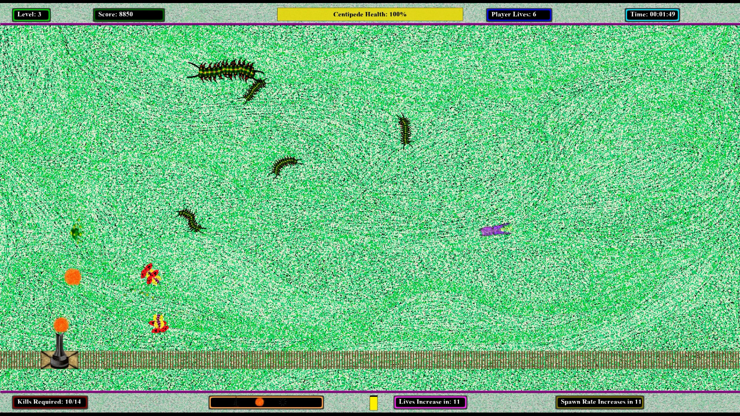Click the orange fireball above the turret
Viewport: 740px width, 416px height.
(62, 325)
